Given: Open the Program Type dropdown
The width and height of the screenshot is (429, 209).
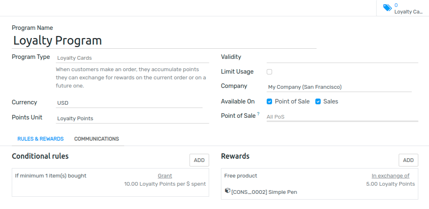Looking at the screenshot, I should 132,58.
